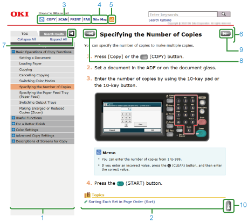Click Search Options link
The width and height of the screenshot is (248, 223).
click(160, 20)
